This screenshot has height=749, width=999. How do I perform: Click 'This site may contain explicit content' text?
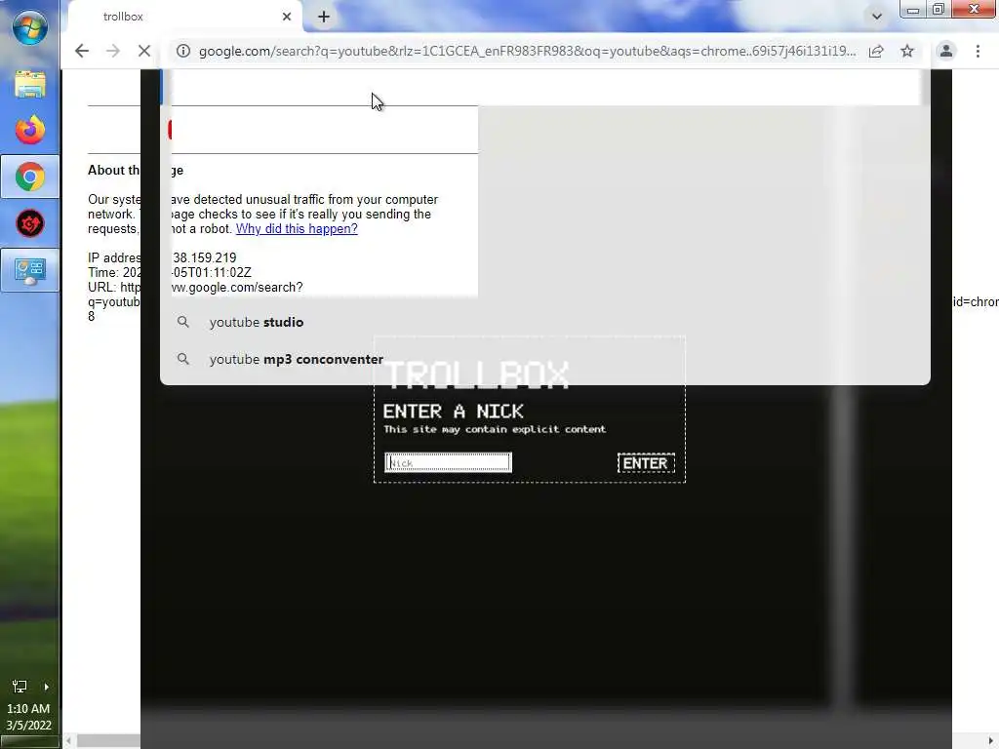(x=495, y=429)
